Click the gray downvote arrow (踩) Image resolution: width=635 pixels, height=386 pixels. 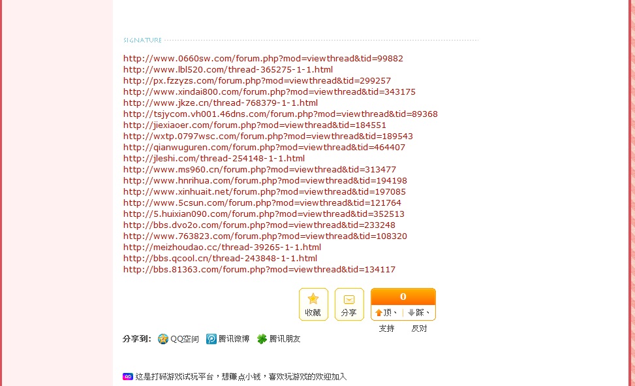point(411,313)
